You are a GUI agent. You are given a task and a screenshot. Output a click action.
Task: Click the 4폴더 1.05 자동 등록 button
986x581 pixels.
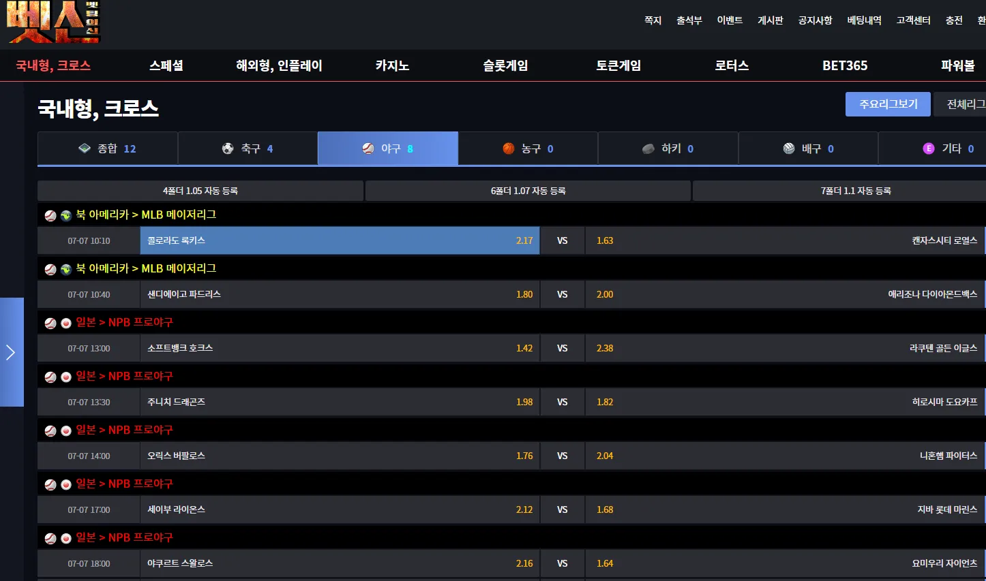click(x=200, y=191)
